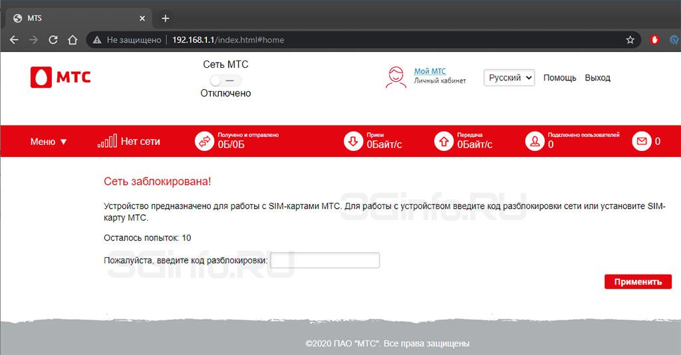
Task: Click the browser forward arrow
Action: (33, 40)
